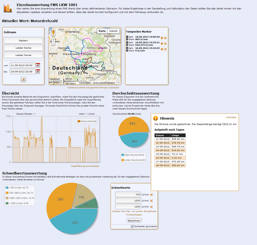The height and width of the screenshot is (245, 257).
Task: Apply the time range filter funnel icon
Action: [24, 80]
